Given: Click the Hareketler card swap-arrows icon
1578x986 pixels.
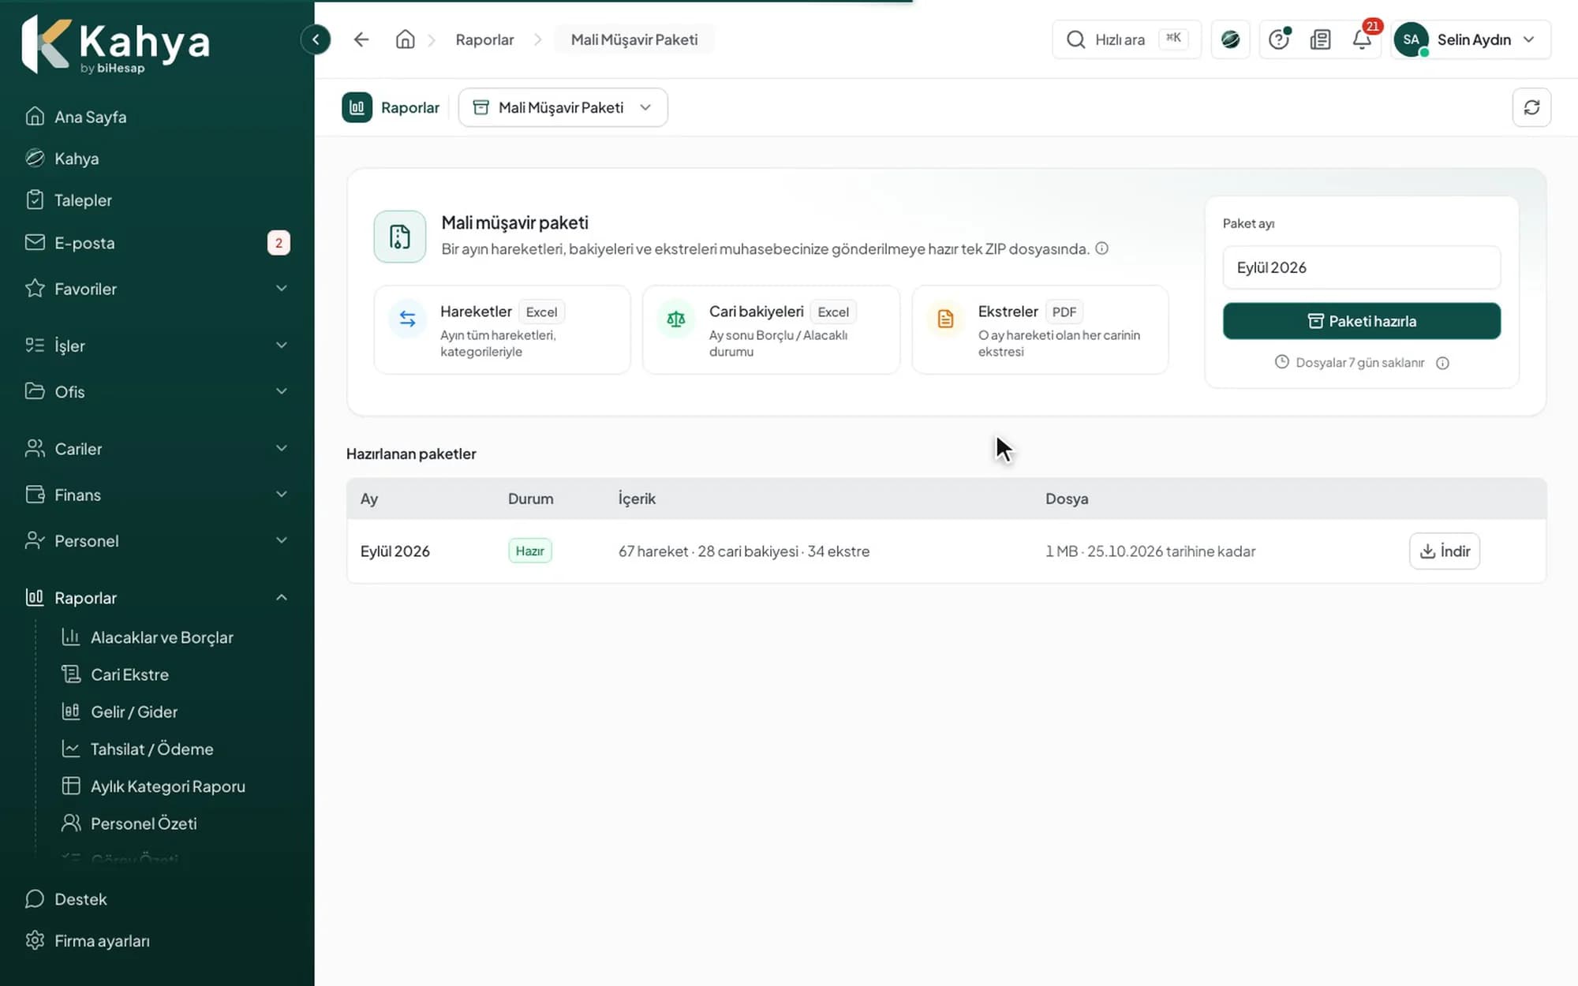Looking at the screenshot, I should 407,319.
